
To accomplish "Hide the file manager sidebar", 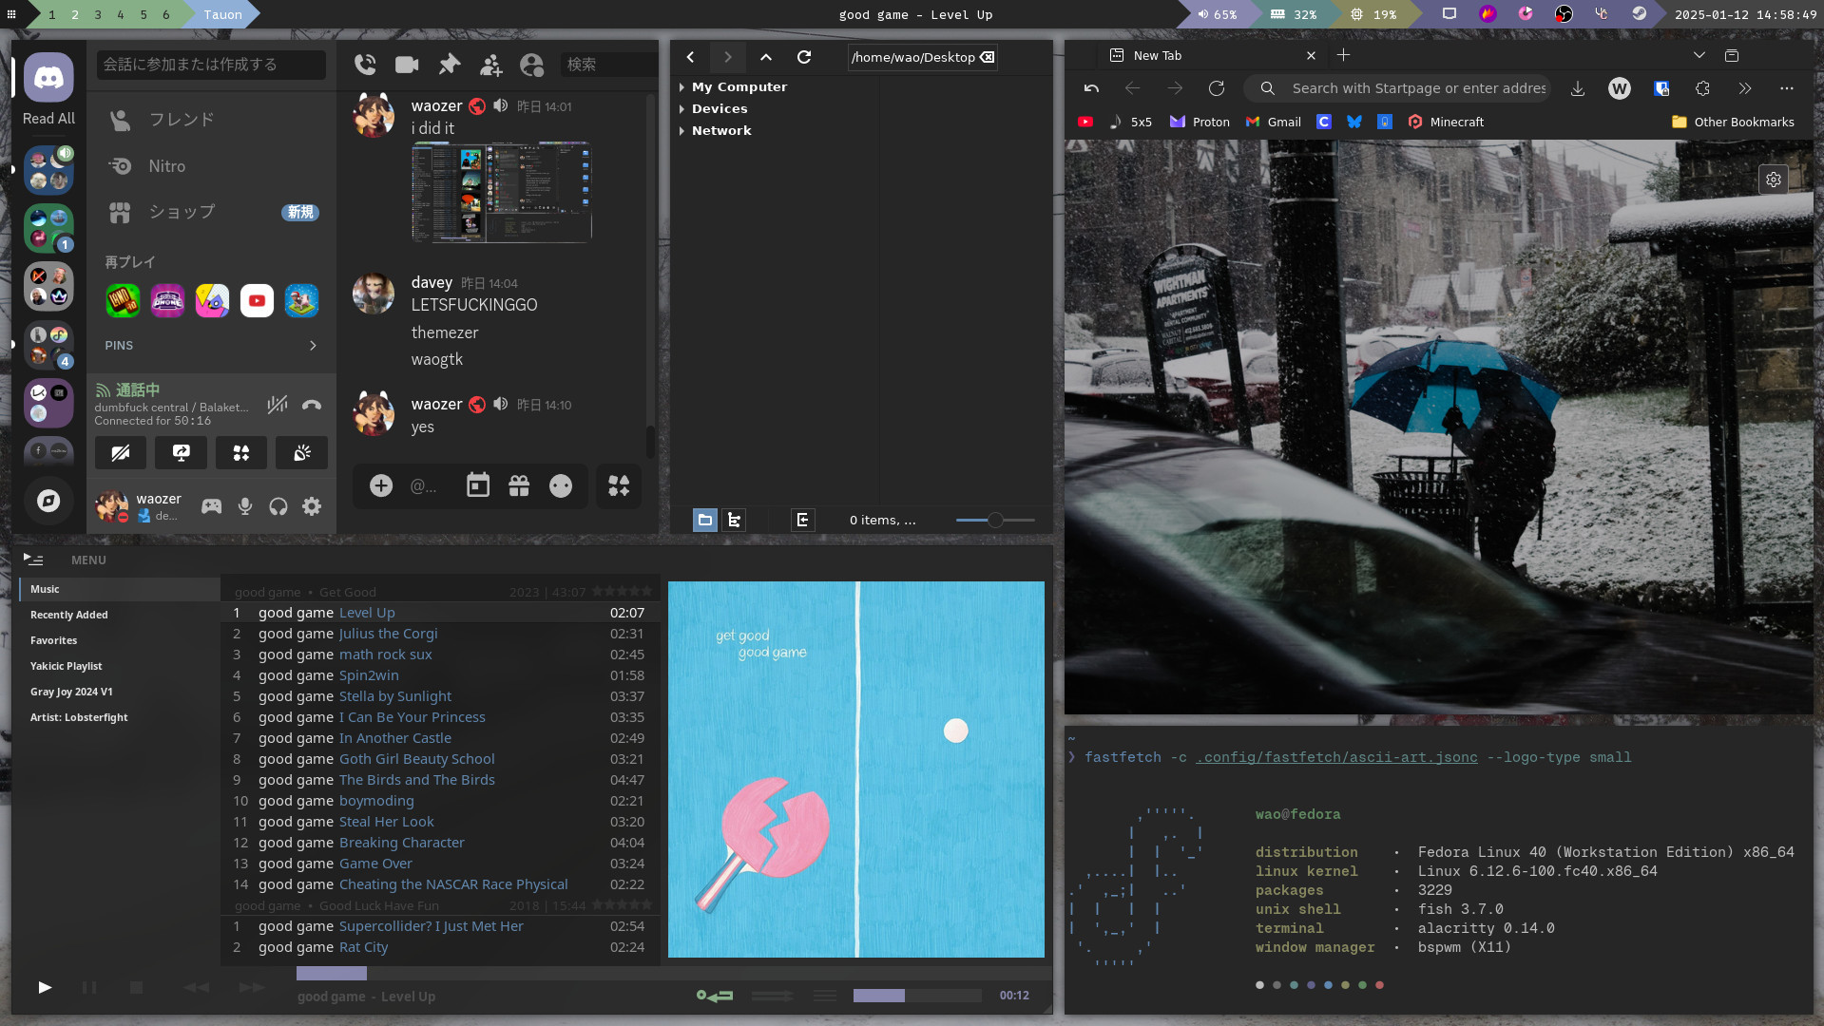I will tap(802, 520).
